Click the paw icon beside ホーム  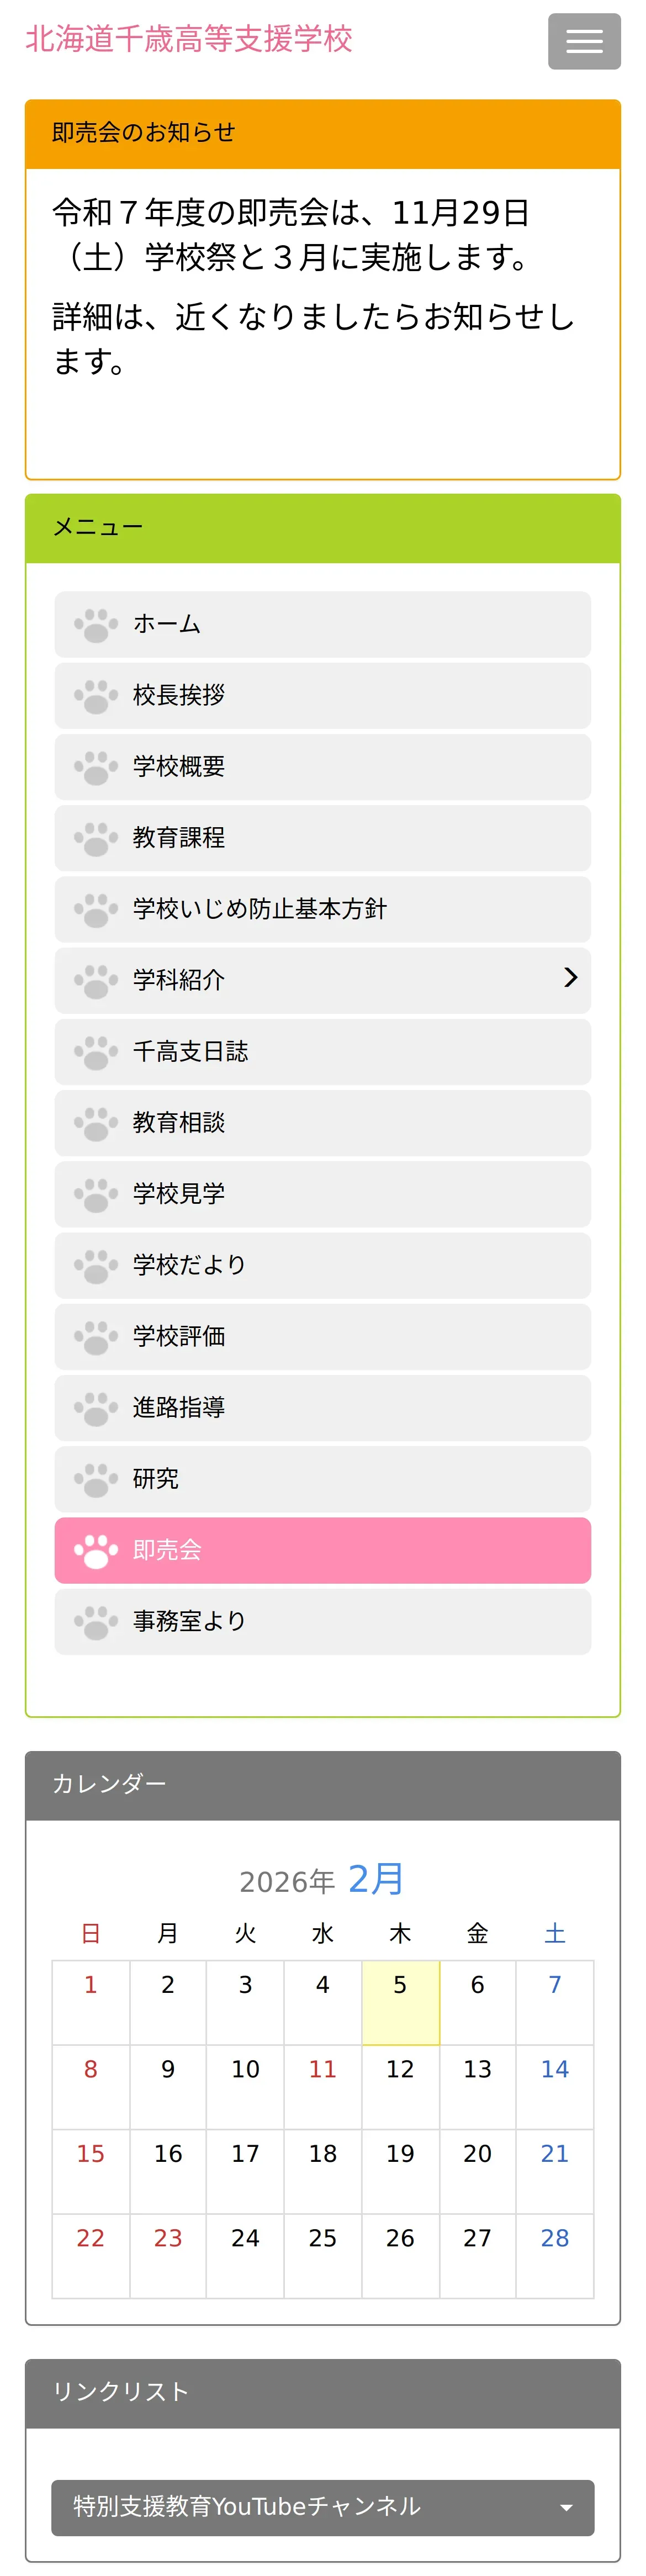click(x=96, y=625)
